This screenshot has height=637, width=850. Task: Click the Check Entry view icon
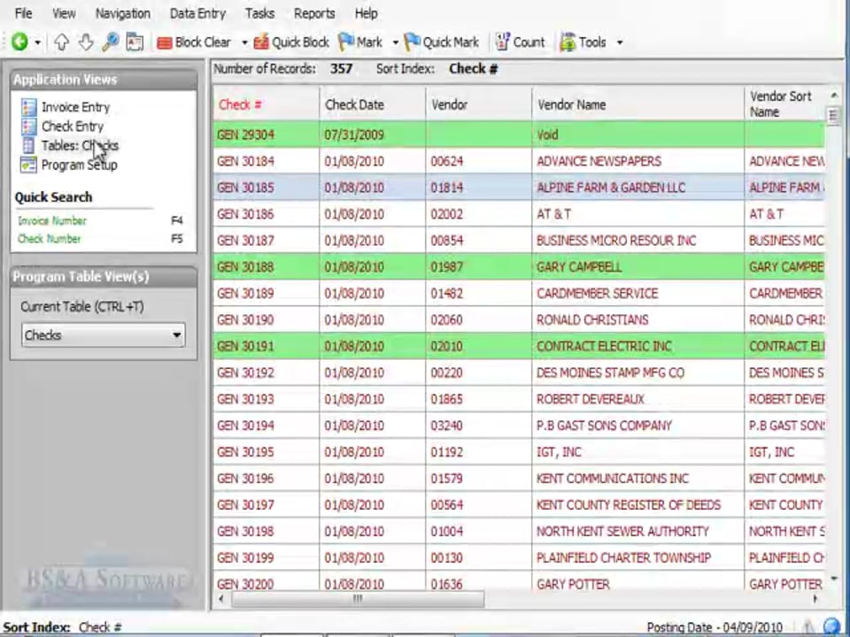28,127
